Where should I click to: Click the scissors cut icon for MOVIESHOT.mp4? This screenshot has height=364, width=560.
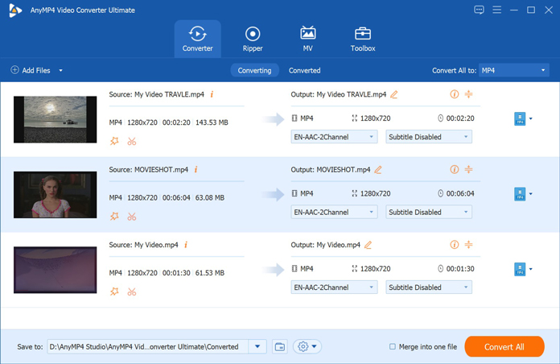tap(132, 217)
